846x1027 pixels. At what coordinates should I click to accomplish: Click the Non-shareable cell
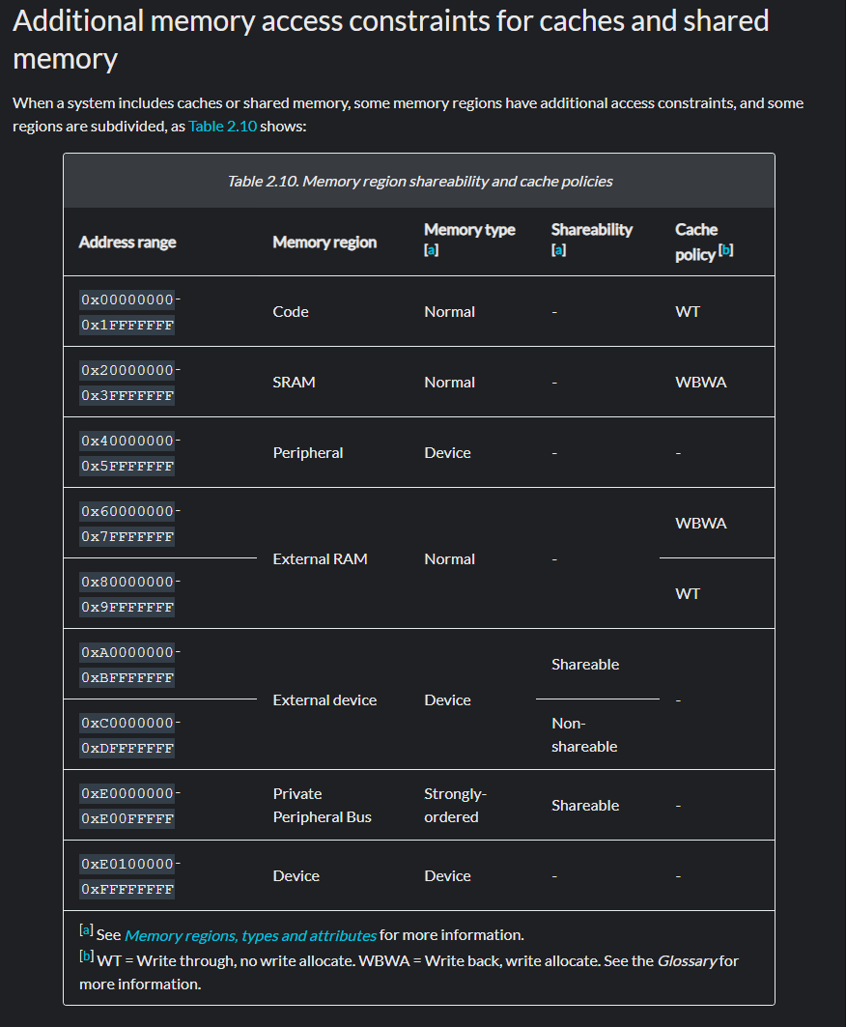(584, 734)
